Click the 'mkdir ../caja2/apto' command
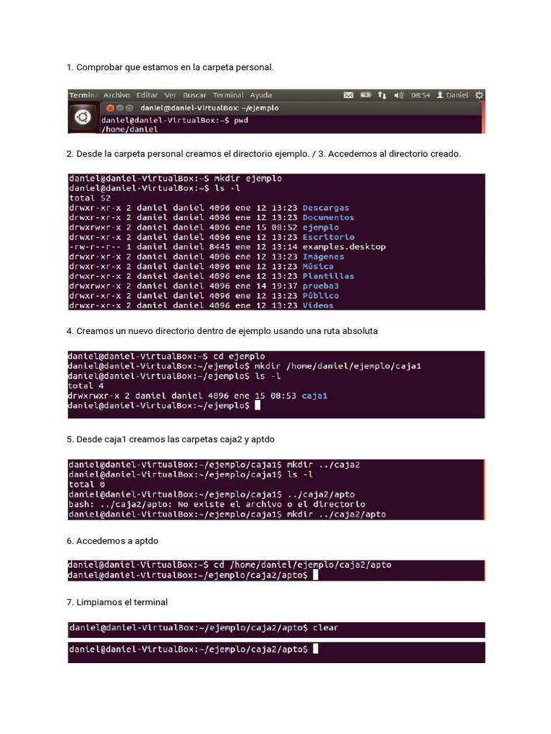 [336, 514]
